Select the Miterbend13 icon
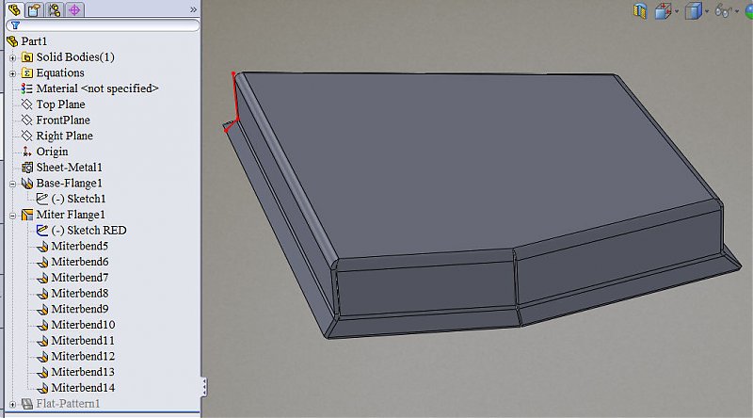 click(42, 373)
